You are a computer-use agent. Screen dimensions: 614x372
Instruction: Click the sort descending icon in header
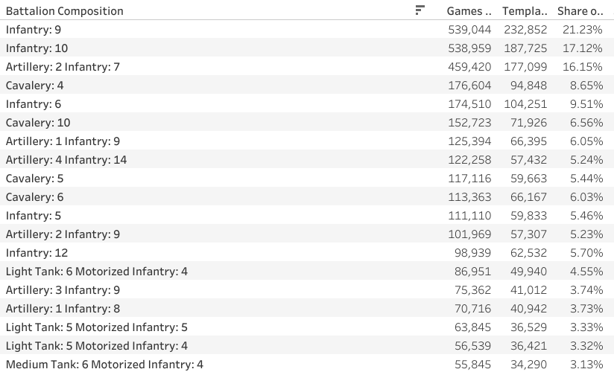click(420, 10)
